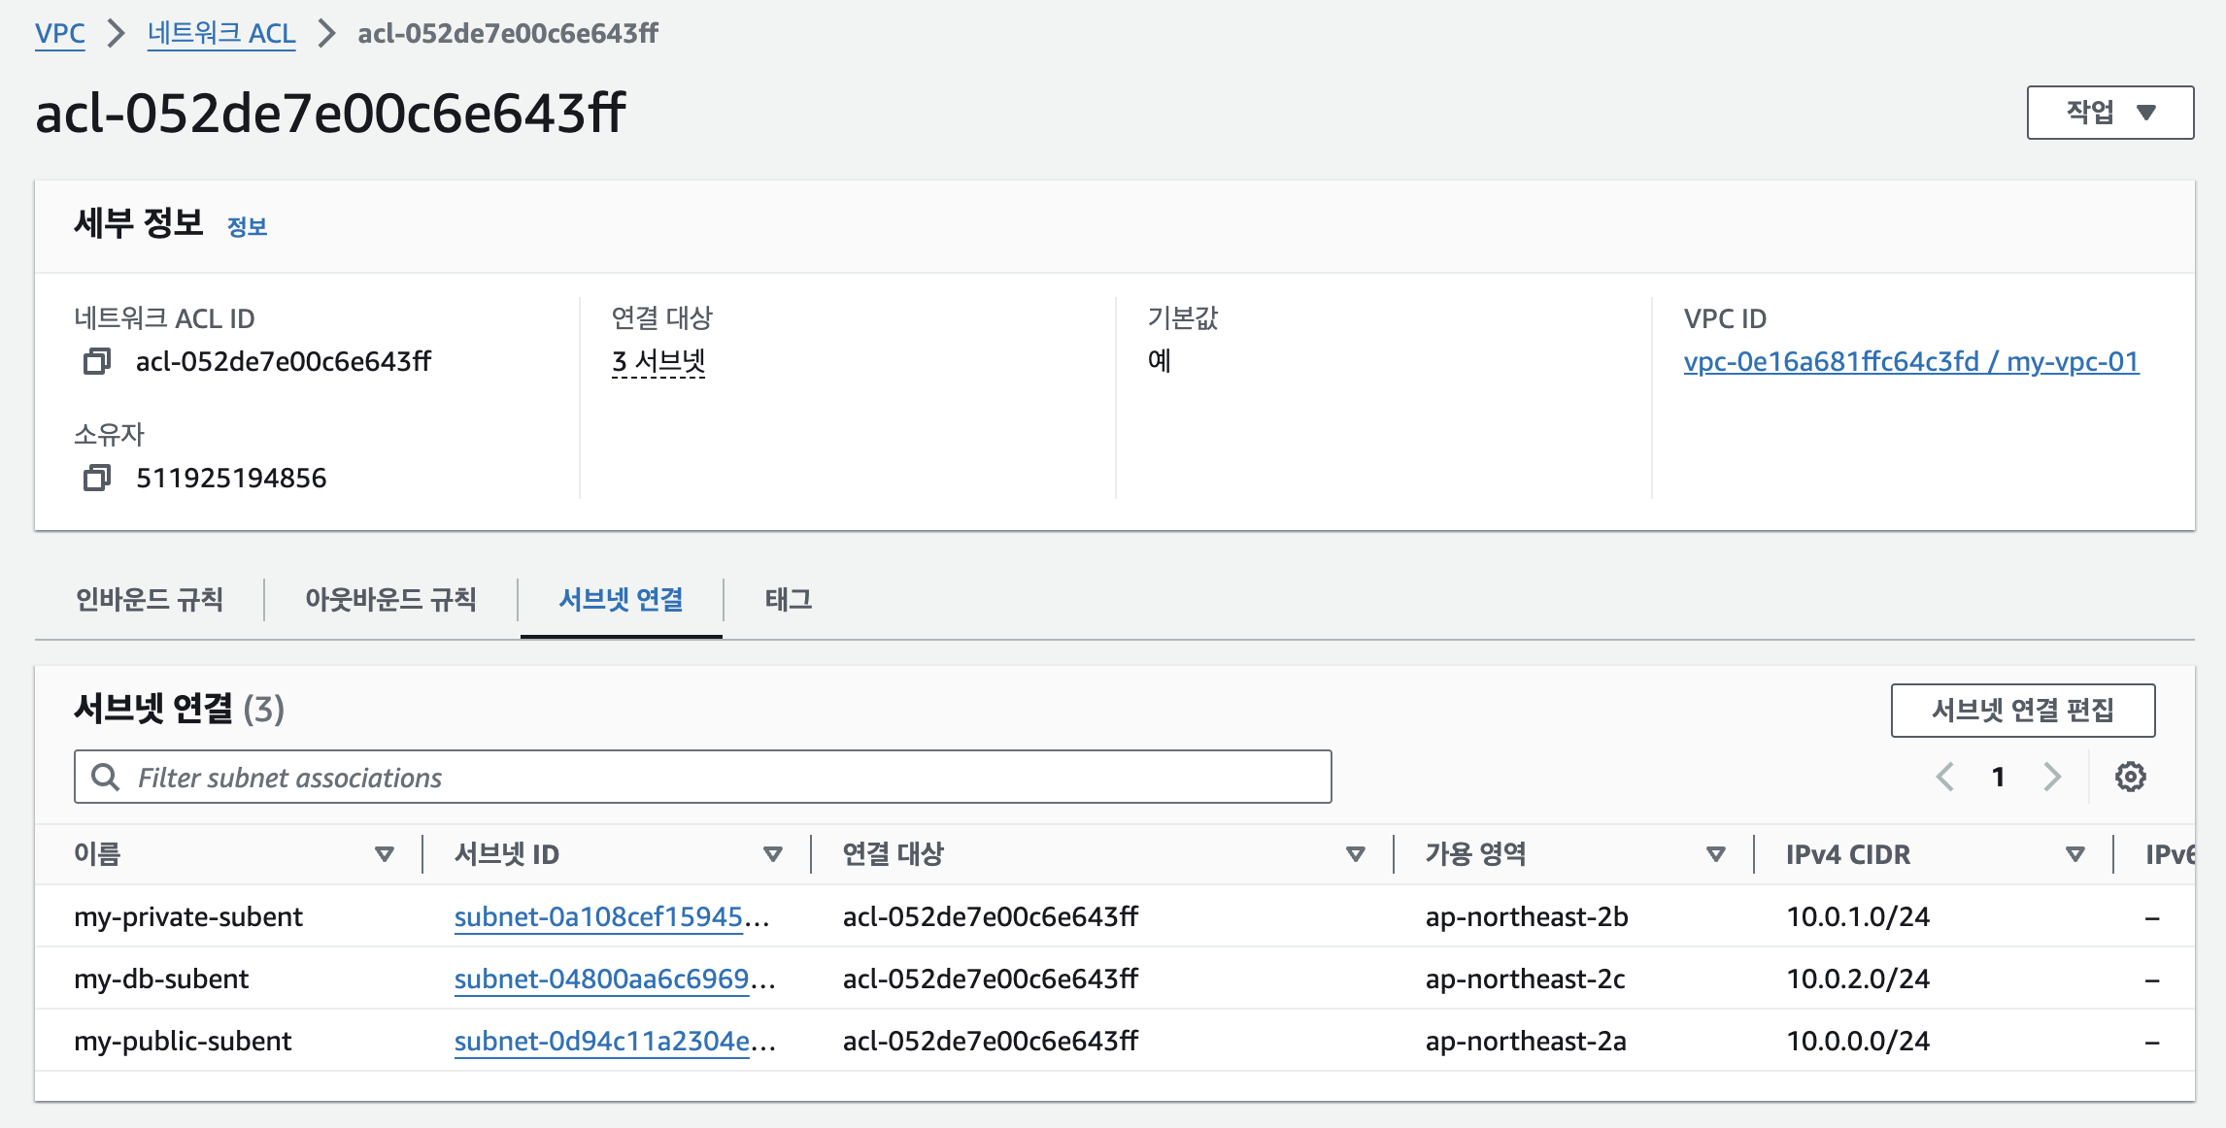
Task: Open the 태그 tab
Action: tap(788, 599)
